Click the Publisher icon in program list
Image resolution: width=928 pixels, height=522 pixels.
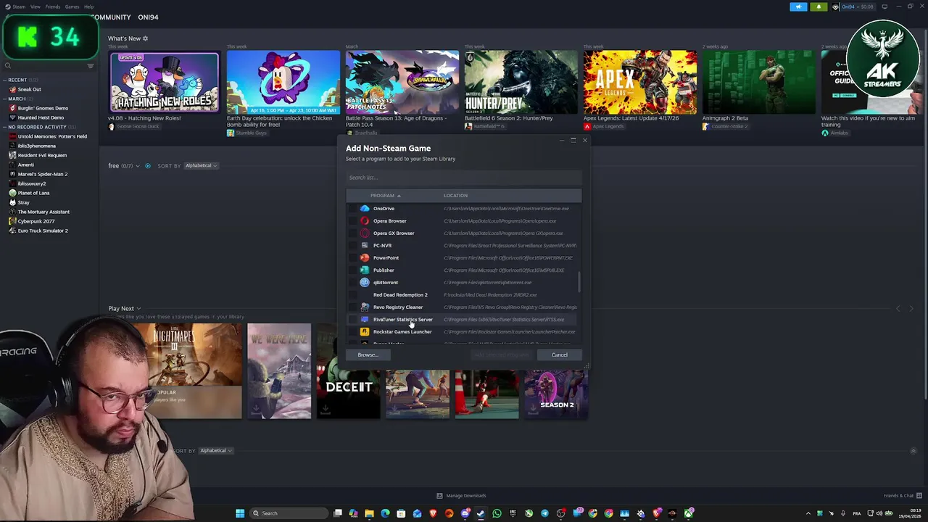[x=365, y=270]
